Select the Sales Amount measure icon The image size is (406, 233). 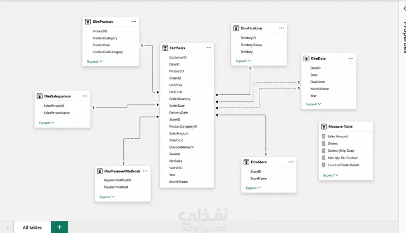323,136
